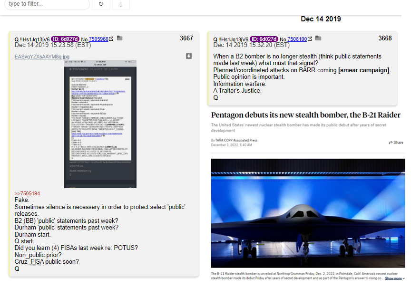
Task: Expand caption with Show more
Action: [x=395, y=278]
